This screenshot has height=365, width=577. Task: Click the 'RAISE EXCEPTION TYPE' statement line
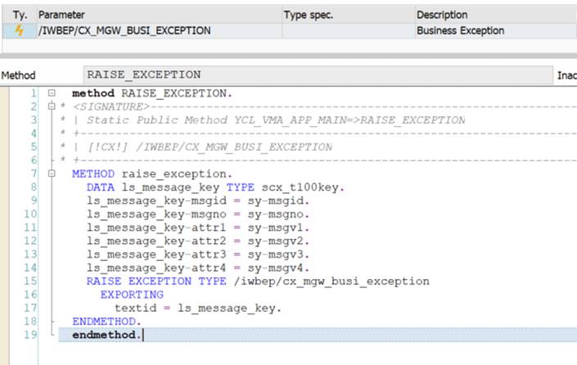tap(258, 282)
